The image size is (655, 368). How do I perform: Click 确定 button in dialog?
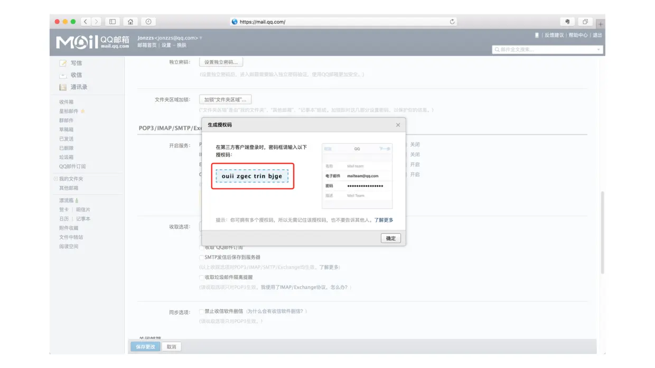pyautogui.click(x=391, y=238)
